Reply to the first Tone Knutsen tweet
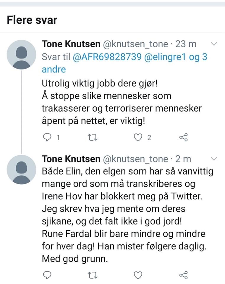This screenshot has width=225, height=284. click(x=47, y=137)
